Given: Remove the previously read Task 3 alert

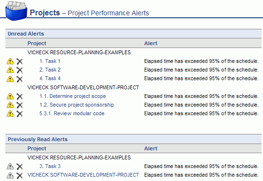Looking at the screenshot, I should coord(20,167).
